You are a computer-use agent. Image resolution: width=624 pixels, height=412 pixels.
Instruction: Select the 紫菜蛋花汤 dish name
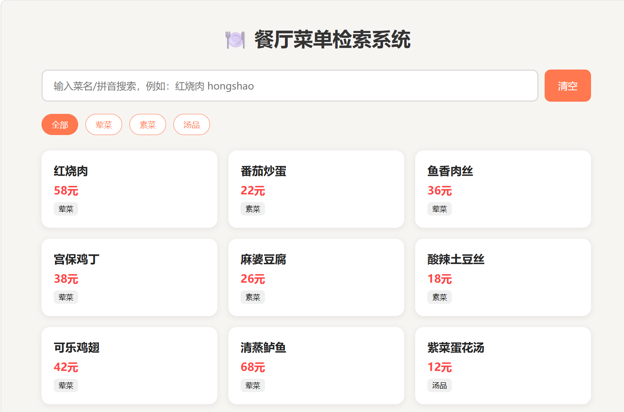click(x=456, y=348)
